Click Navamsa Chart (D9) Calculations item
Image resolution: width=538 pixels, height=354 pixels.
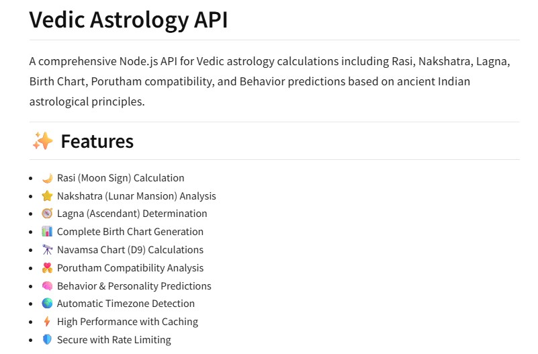click(x=130, y=250)
